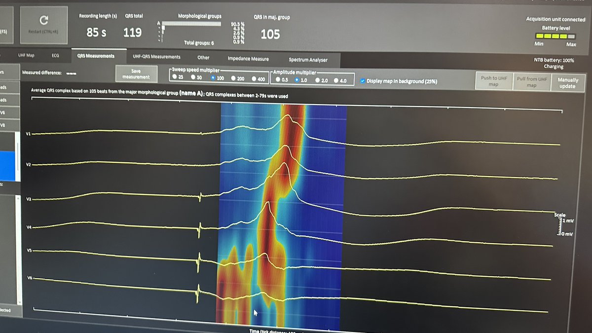Open the Spectrum Analyser tab

click(308, 60)
